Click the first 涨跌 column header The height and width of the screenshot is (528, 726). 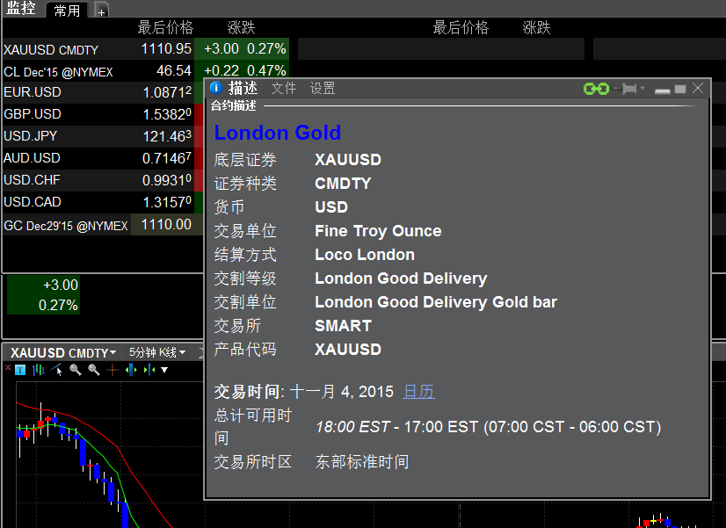click(x=241, y=28)
